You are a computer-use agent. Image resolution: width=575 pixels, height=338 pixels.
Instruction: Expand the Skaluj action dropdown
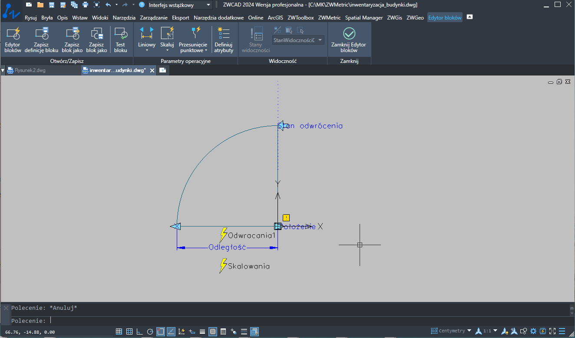coord(167,50)
